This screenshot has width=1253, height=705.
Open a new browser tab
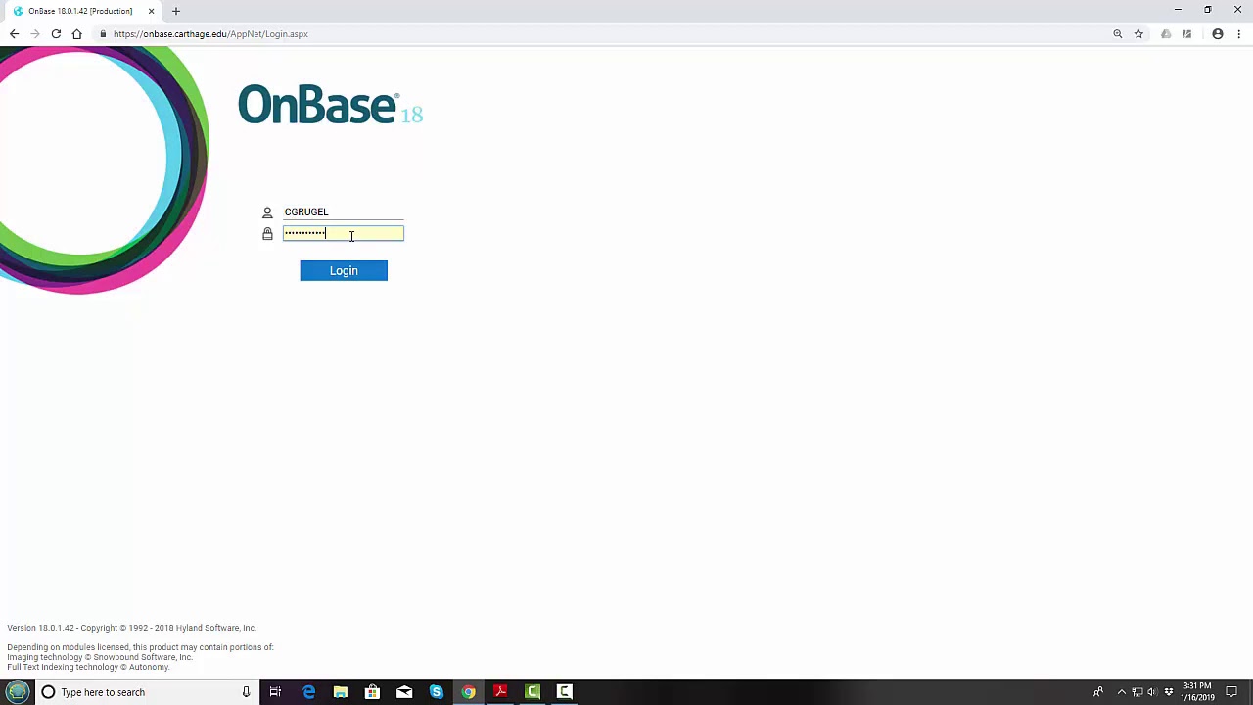(x=176, y=11)
